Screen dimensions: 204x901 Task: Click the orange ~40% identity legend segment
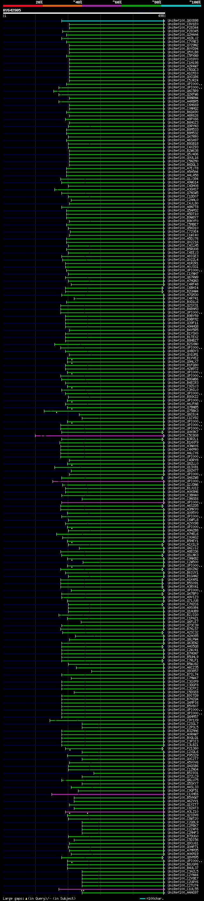point(62,6)
